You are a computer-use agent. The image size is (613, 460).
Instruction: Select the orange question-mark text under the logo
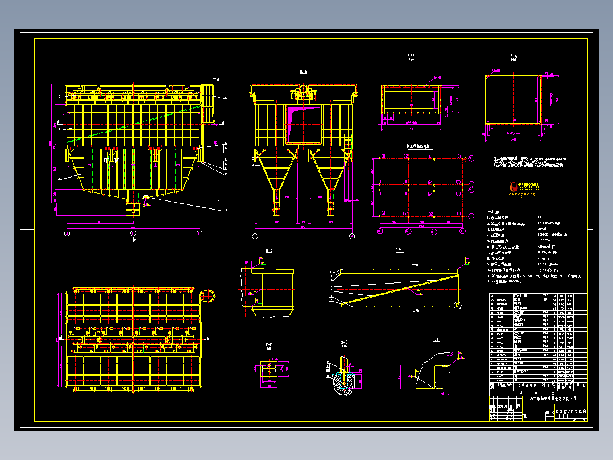(x=522, y=195)
